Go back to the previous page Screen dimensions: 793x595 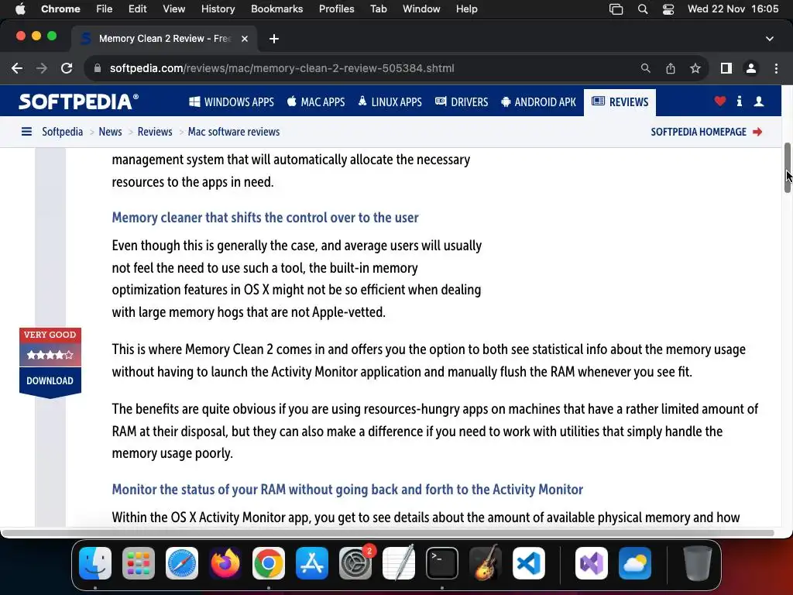(17, 68)
